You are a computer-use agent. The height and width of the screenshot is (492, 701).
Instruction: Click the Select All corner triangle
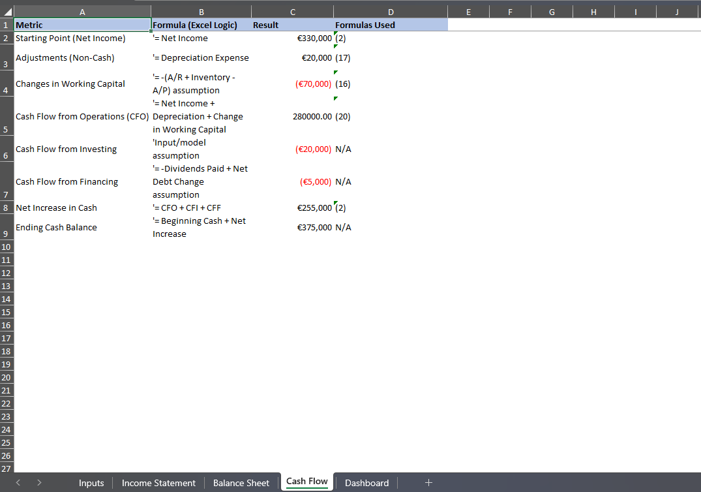pos(7,12)
